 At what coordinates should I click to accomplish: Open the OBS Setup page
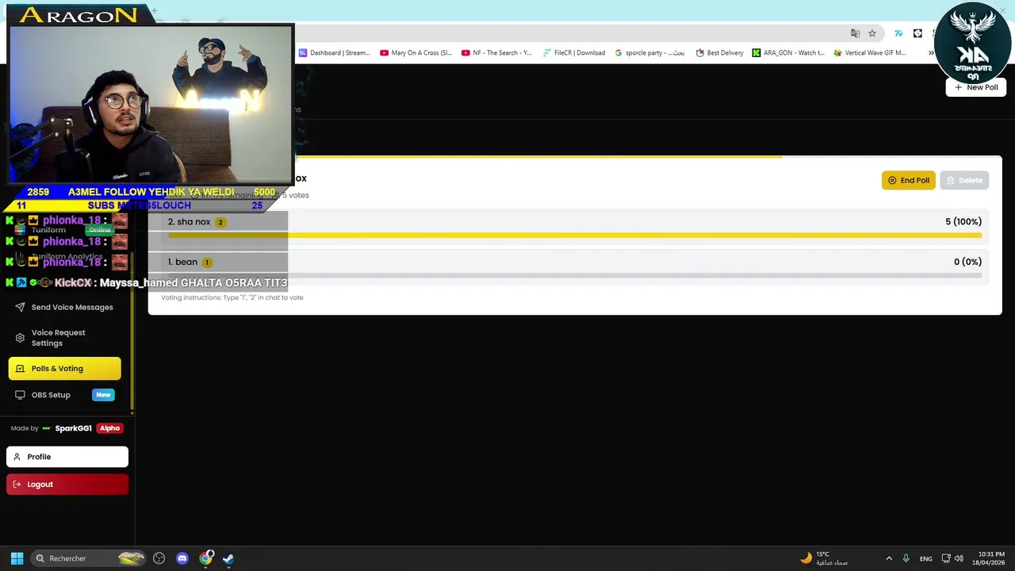(65, 395)
